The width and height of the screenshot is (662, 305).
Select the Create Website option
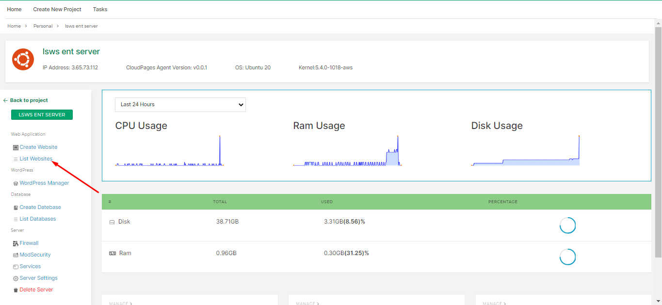click(38, 147)
